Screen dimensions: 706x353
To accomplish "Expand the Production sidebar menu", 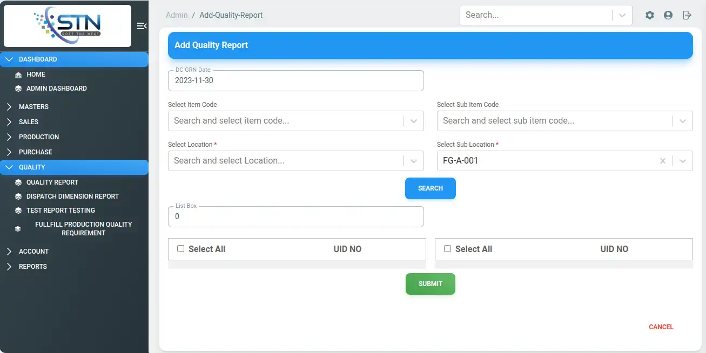I will click(39, 137).
